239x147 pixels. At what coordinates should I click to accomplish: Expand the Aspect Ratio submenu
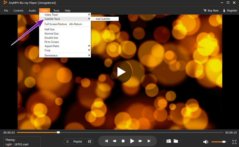coord(65,46)
